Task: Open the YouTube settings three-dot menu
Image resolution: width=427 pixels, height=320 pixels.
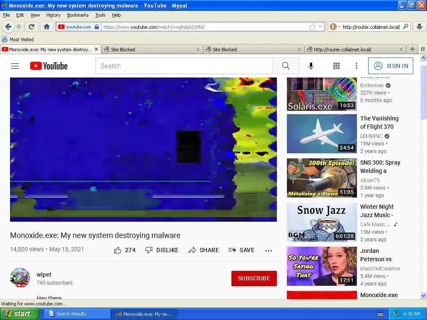Action: [x=356, y=66]
